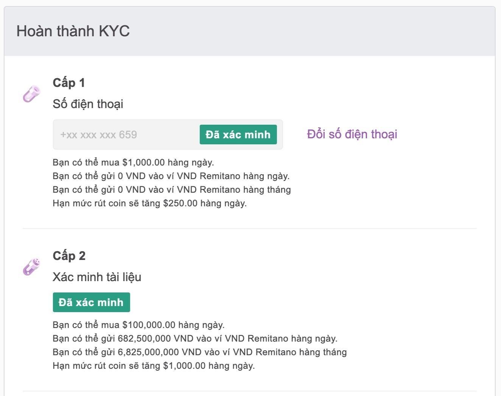Click the 0 VND daily deposit limit line
The width and height of the screenshot is (501, 396).
click(x=171, y=176)
